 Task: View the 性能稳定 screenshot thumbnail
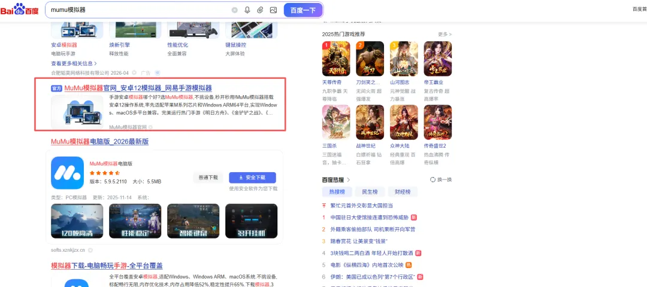point(135,221)
